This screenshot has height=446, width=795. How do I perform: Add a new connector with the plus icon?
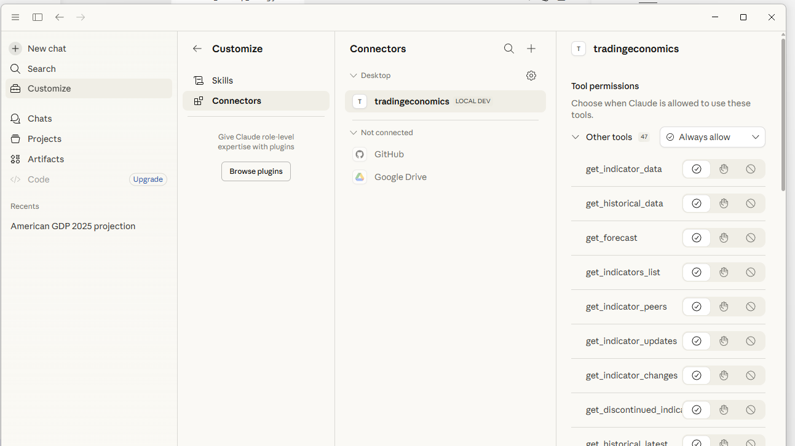531,48
